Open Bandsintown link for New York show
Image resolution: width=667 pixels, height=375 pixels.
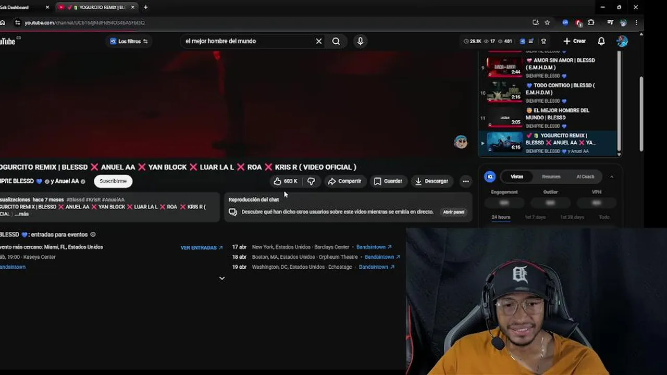click(x=374, y=247)
